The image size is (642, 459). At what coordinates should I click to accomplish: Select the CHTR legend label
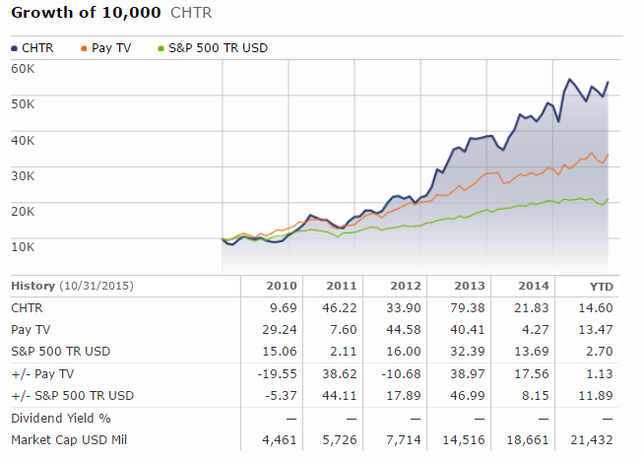37,48
